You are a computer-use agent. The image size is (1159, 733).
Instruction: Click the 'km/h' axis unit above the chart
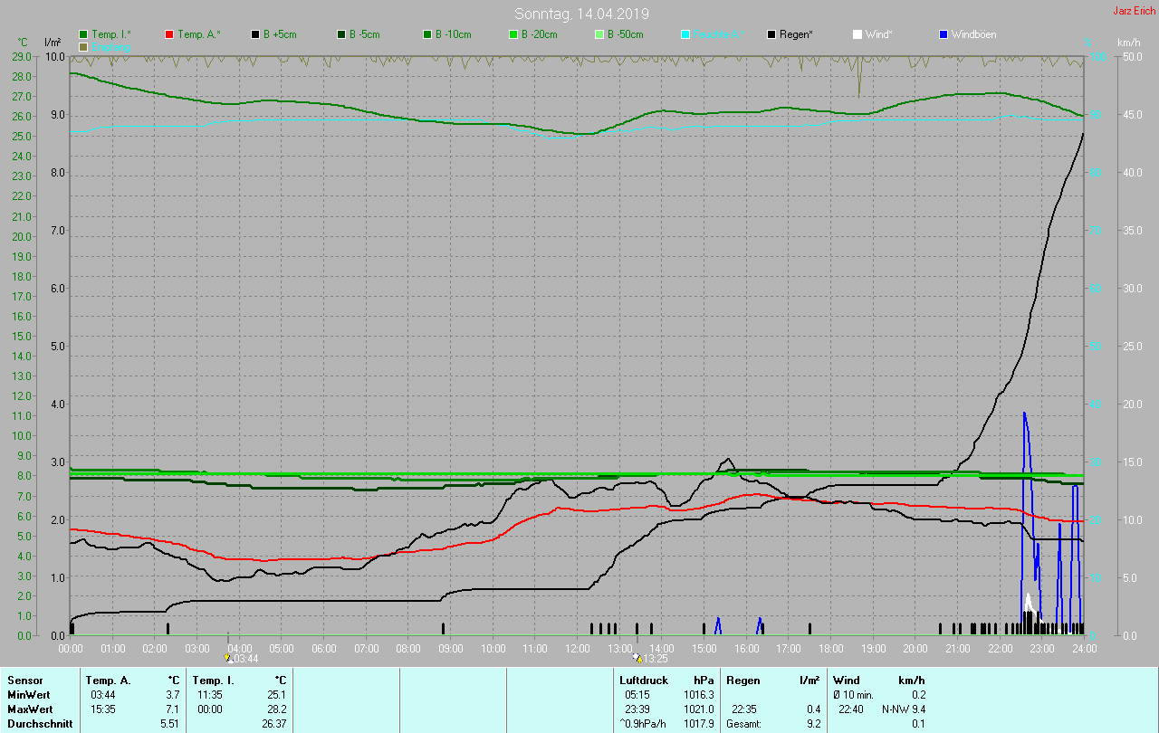pos(1129,43)
